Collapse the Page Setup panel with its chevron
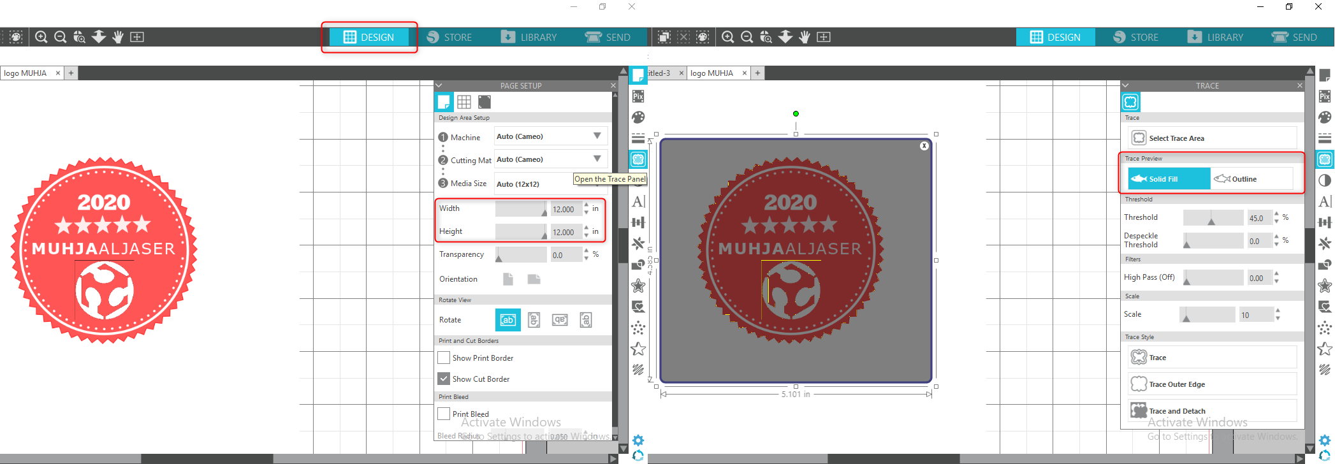The image size is (1335, 464). click(x=439, y=85)
